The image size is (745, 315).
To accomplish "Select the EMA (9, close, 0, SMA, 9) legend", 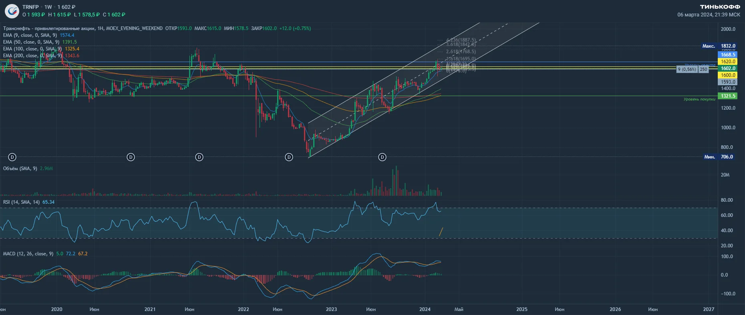I will pos(30,35).
